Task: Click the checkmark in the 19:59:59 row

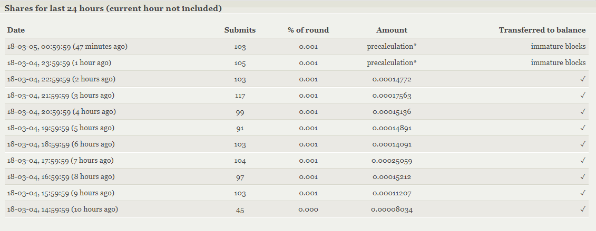Action: pos(582,128)
